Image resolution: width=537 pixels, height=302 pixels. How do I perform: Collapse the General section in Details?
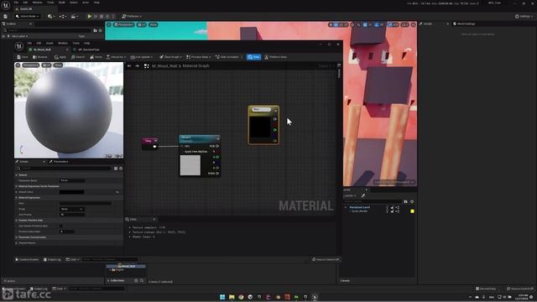tap(16, 175)
